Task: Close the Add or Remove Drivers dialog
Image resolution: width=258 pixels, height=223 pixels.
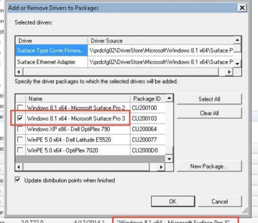Action: [242, 8]
